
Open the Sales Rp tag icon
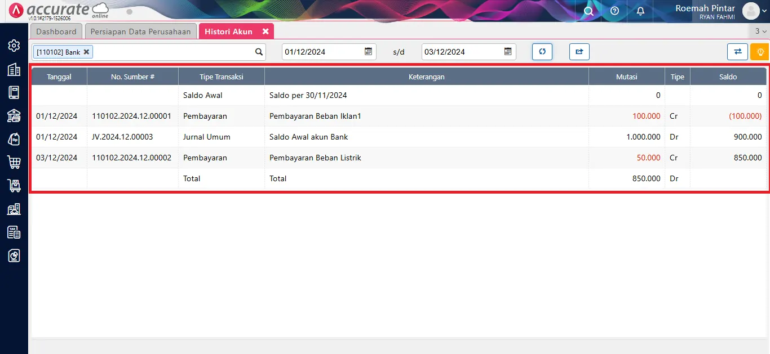(x=14, y=139)
